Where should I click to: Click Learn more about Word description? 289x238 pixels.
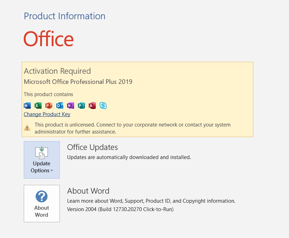click(x=151, y=201)
